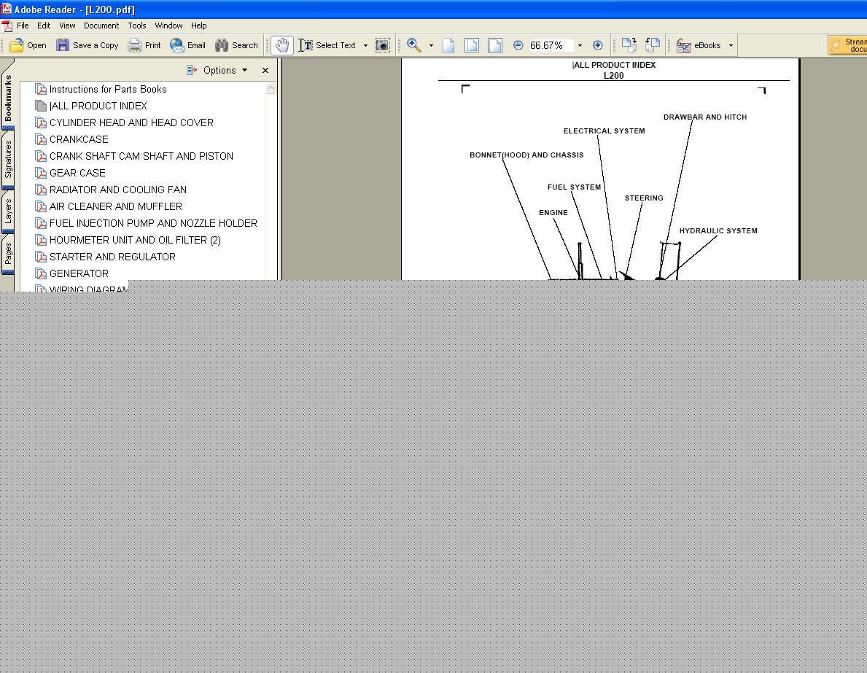Expand Select Text tool dropdown arrow
The width and height of the screenshot is (867, 673).
365,45
